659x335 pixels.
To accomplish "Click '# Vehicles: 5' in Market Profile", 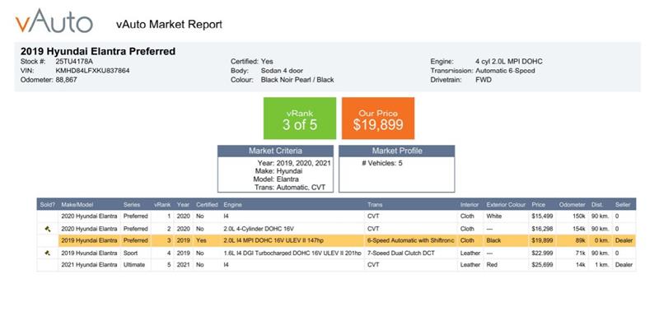I will [382, 163].
